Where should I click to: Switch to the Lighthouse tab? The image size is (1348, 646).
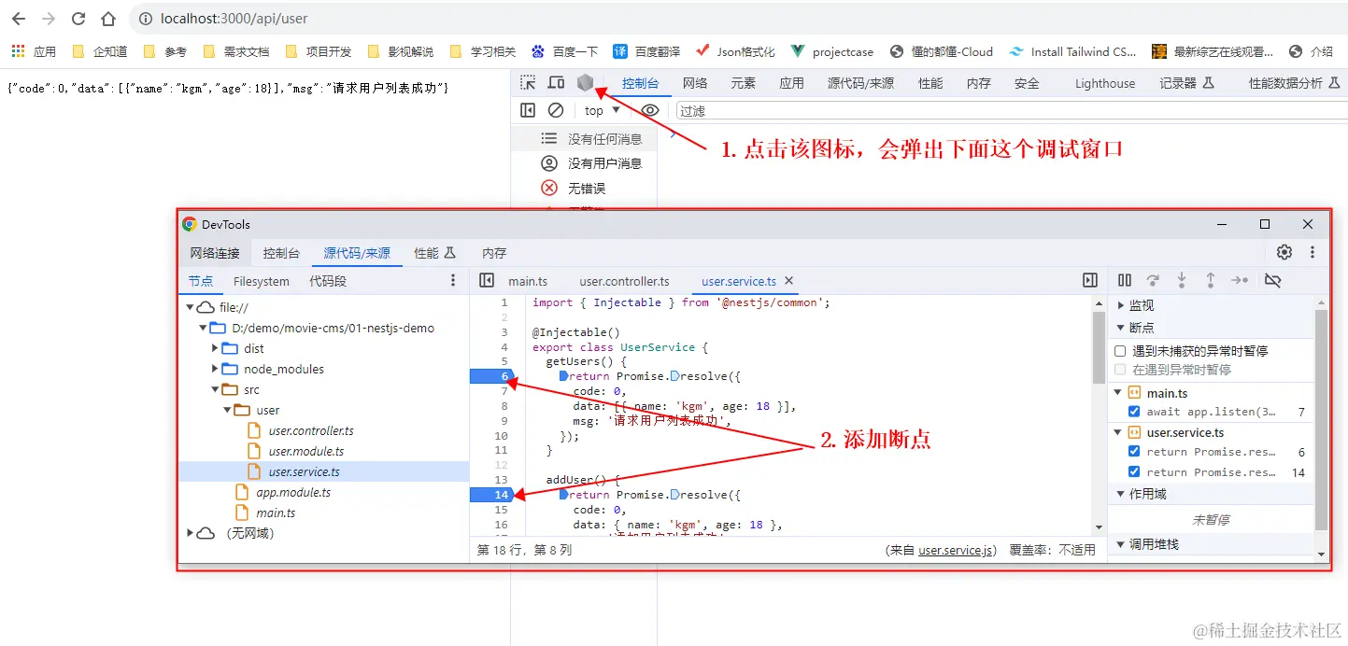pyautogui.click(x=1105, y=83)
